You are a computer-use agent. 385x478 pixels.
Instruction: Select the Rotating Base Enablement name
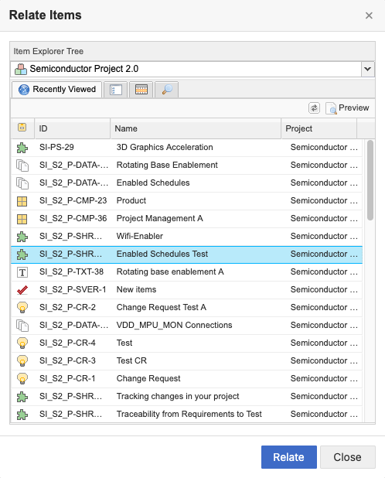click(x=167, y=165)
